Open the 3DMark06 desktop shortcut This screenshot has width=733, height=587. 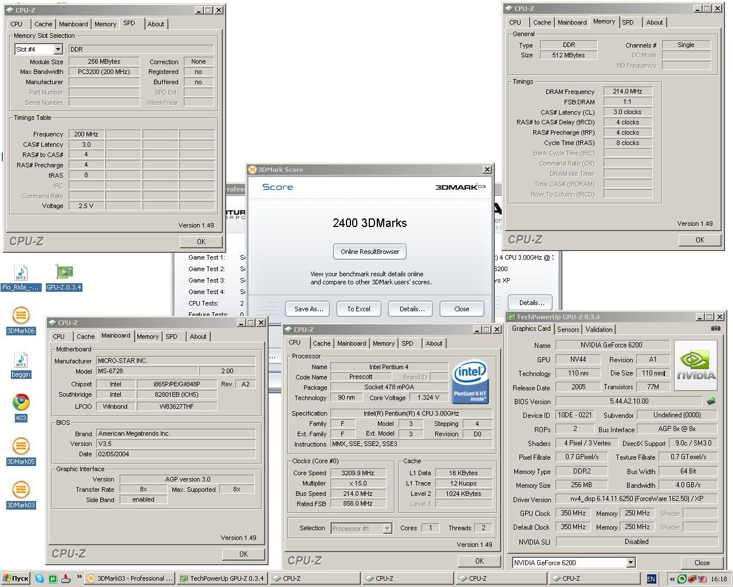point(21,321)
